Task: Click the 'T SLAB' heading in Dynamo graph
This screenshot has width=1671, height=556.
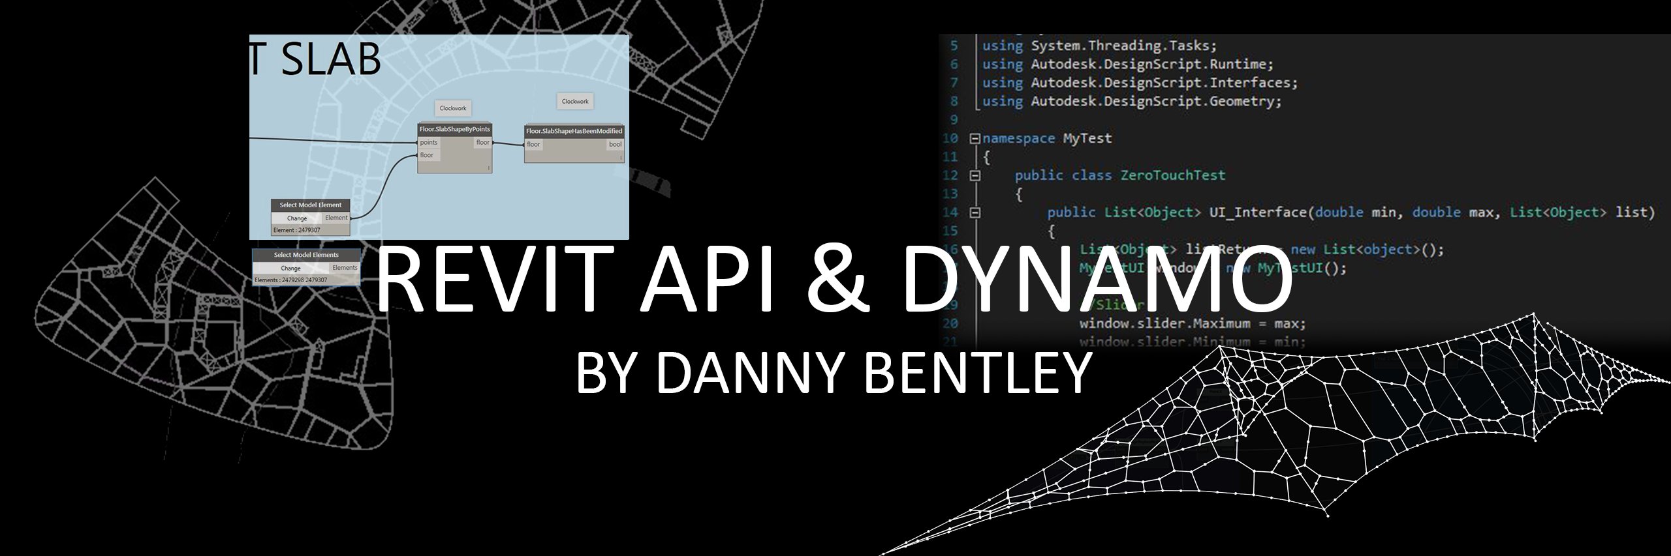Action: click(315, 57)
